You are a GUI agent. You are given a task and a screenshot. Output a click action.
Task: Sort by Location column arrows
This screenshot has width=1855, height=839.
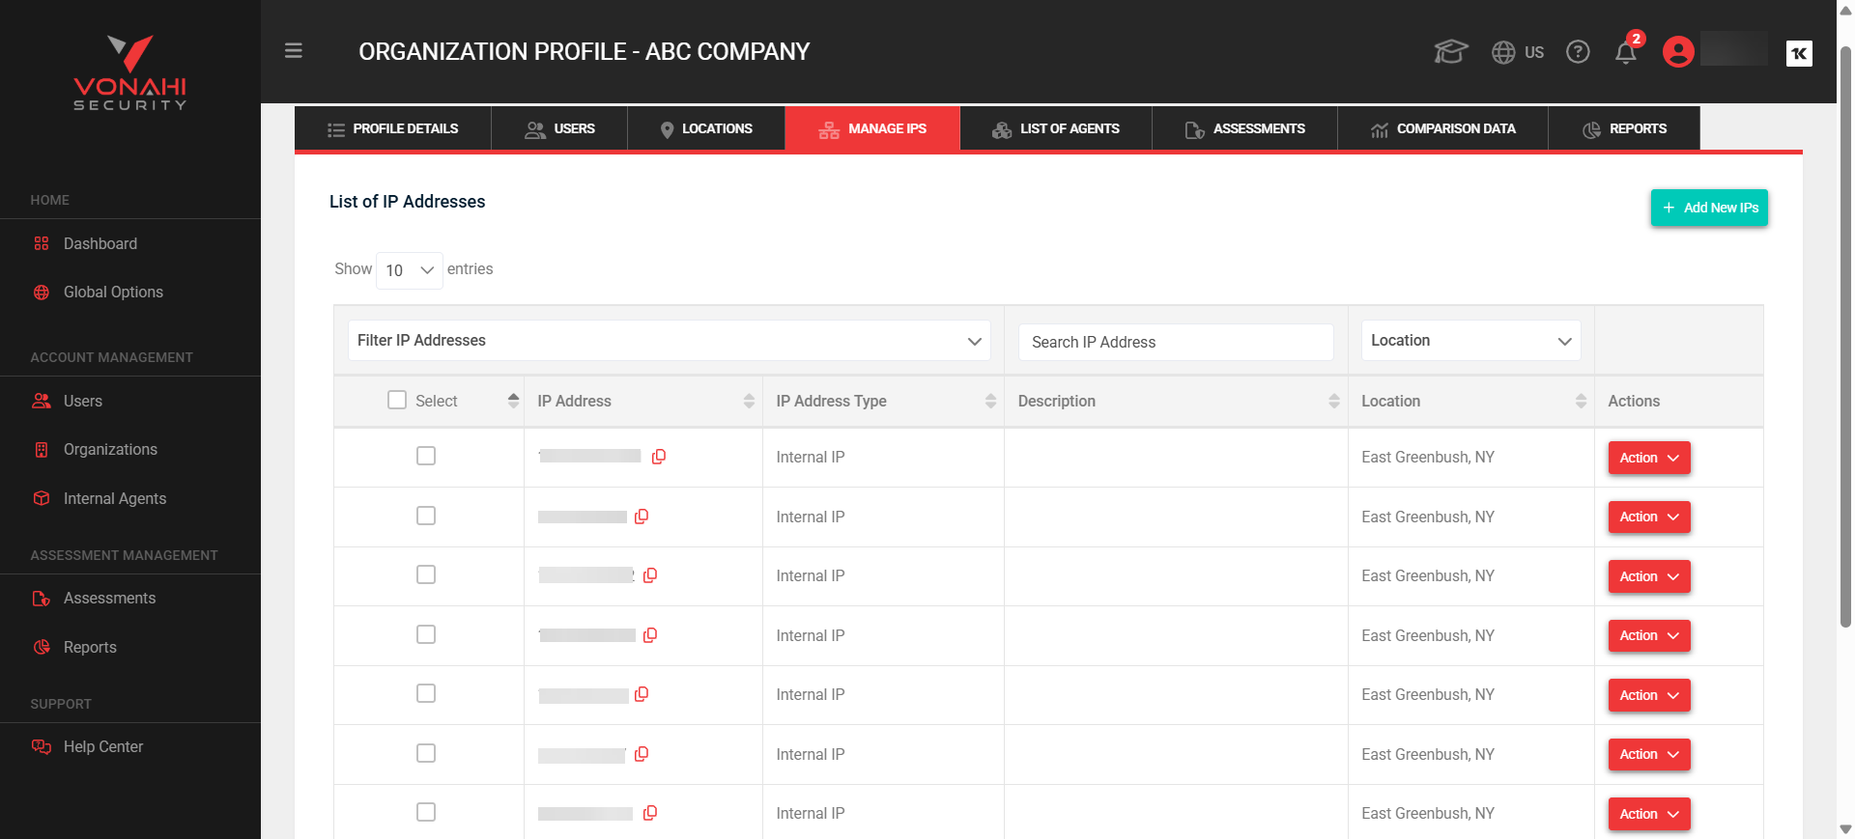click(1581, 401)
